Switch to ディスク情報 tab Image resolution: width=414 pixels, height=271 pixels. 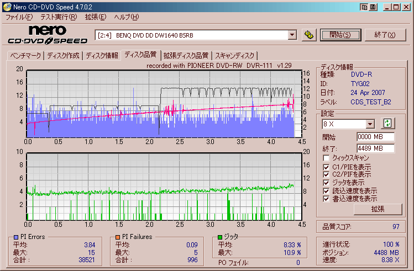(x=102, y=56)
